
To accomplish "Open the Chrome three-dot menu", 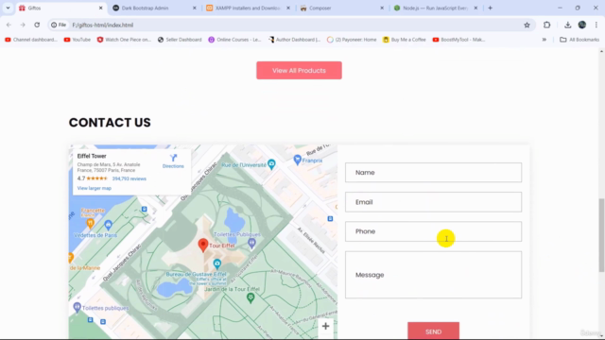I will point(596,25).
